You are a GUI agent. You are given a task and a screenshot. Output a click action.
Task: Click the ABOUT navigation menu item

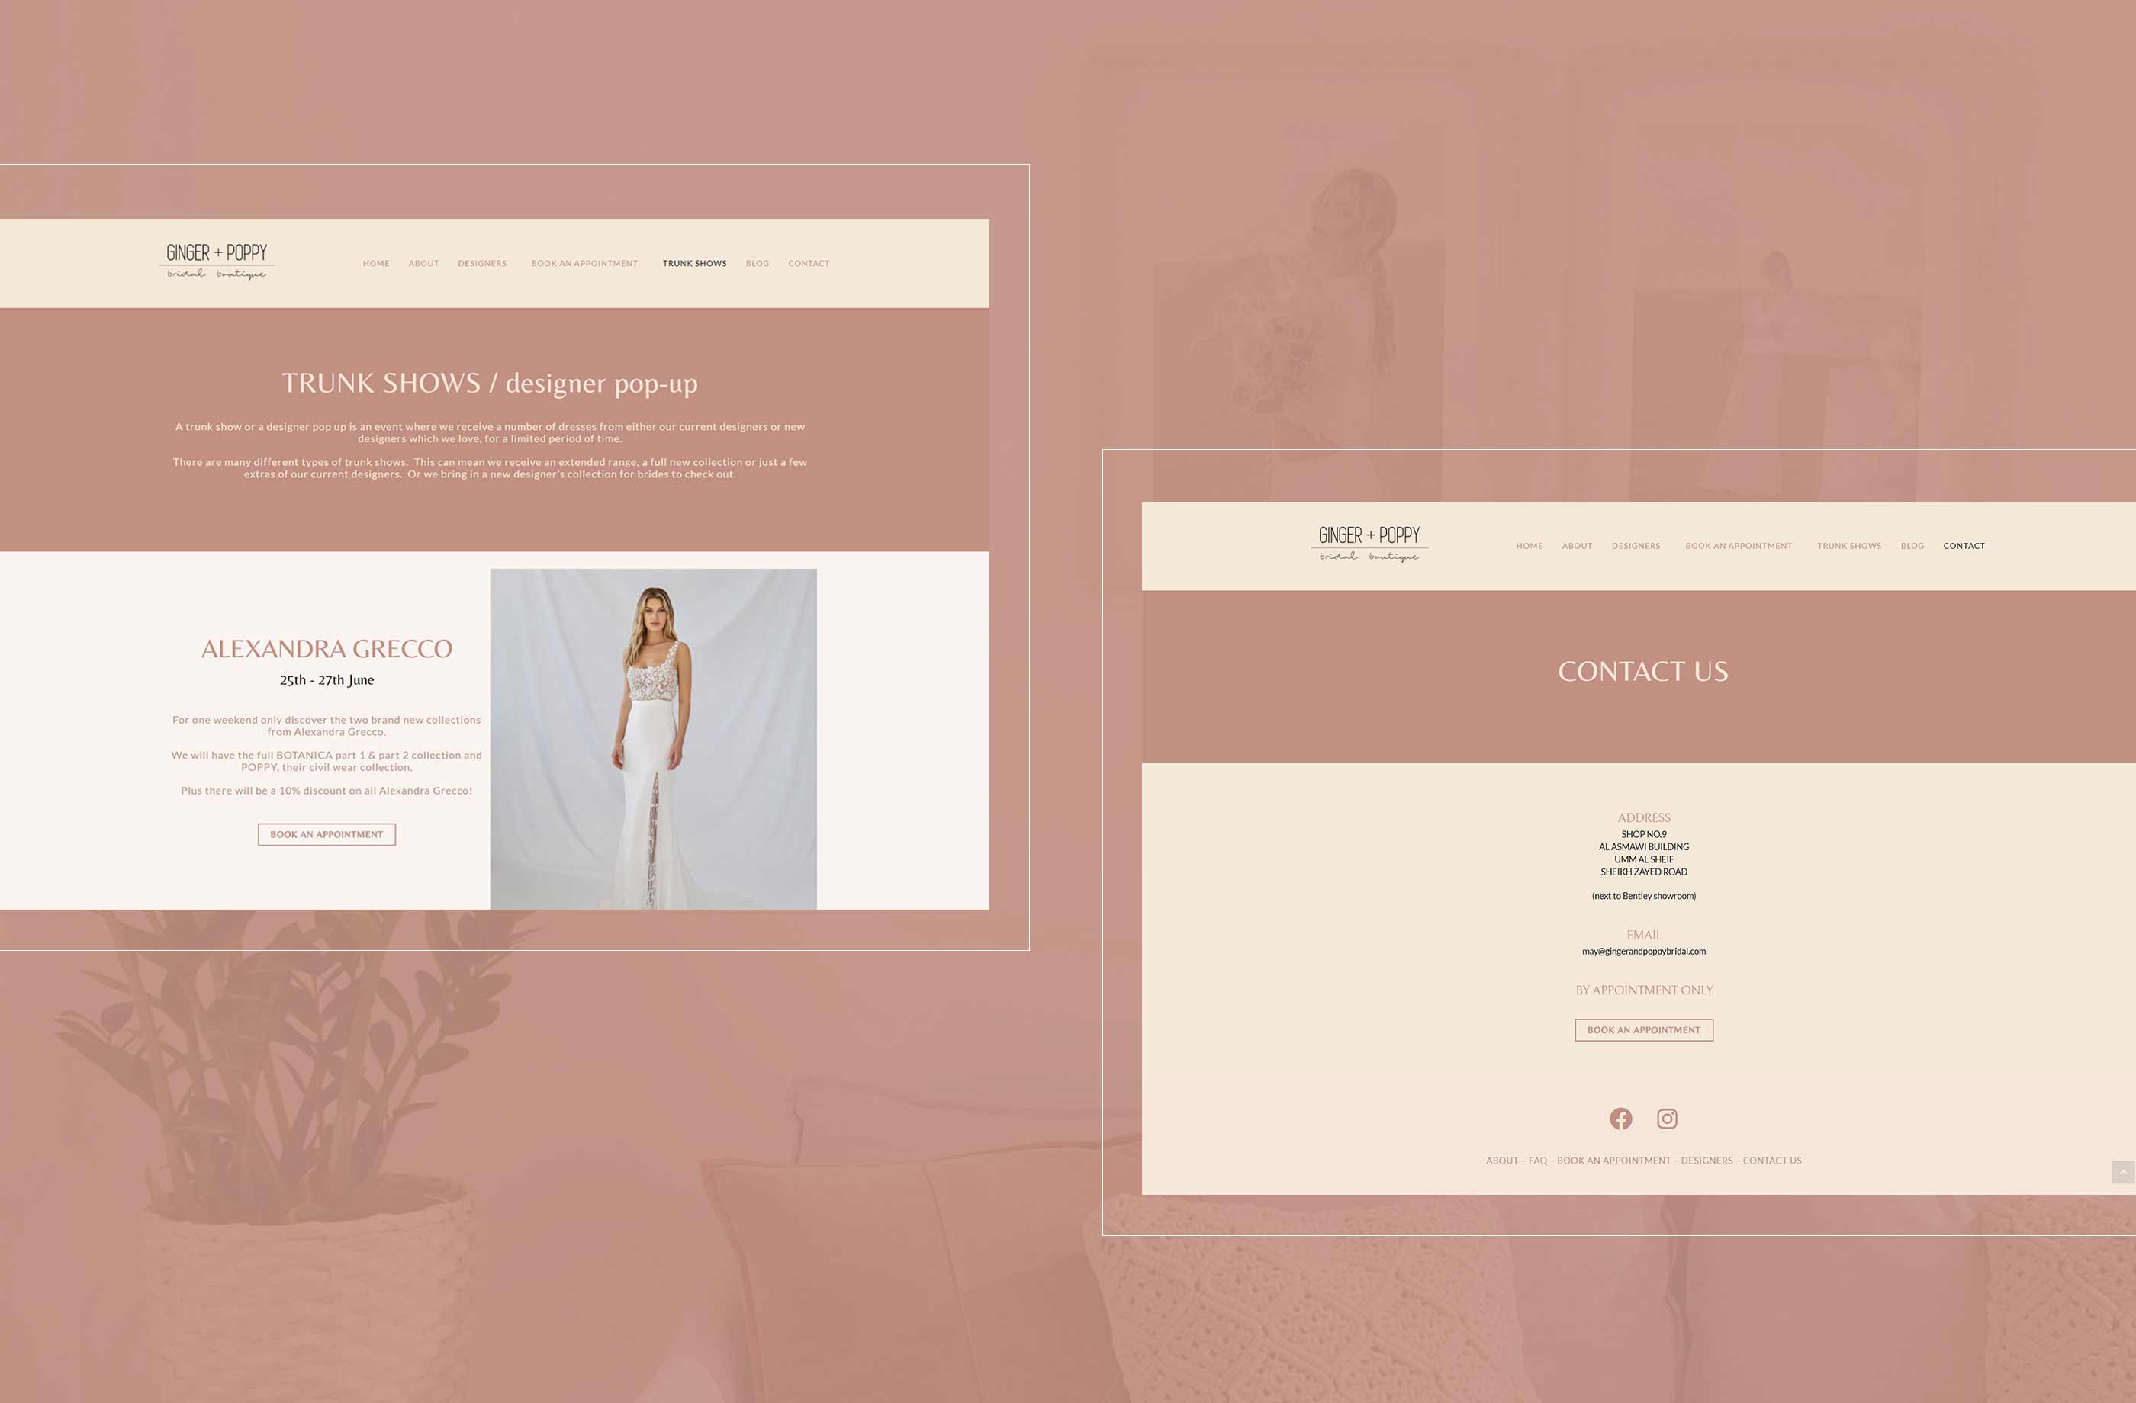pyautogui.click(x=423, y=262)
